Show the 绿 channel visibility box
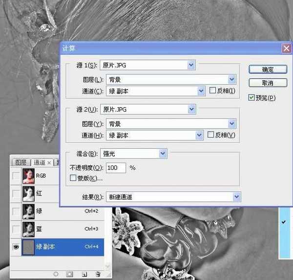Image resolution: width=293 pixels, height=280 pixels. point(16,211)
